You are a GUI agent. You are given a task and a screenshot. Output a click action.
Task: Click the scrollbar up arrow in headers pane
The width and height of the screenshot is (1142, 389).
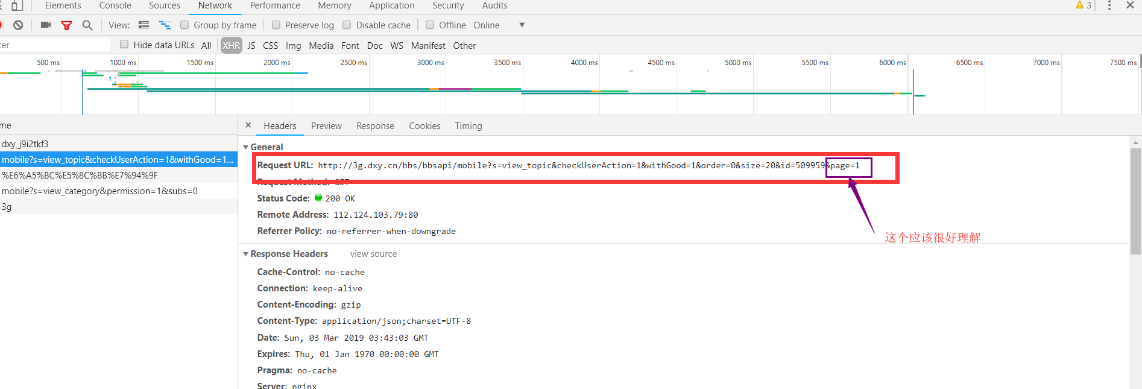point(1135,142)
